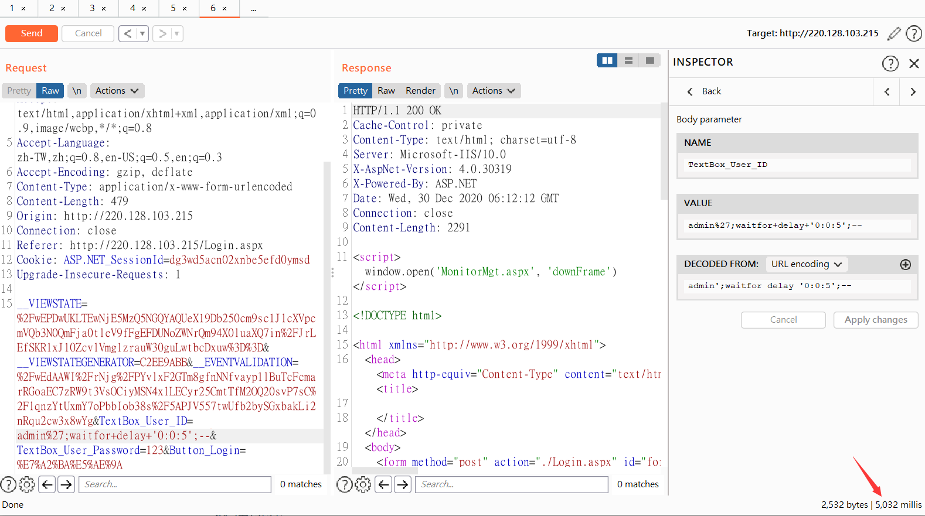Image resolution: width=925 pixels, height=516 pixels.
Task: Go to next response search match
Action: click(402, 484)
